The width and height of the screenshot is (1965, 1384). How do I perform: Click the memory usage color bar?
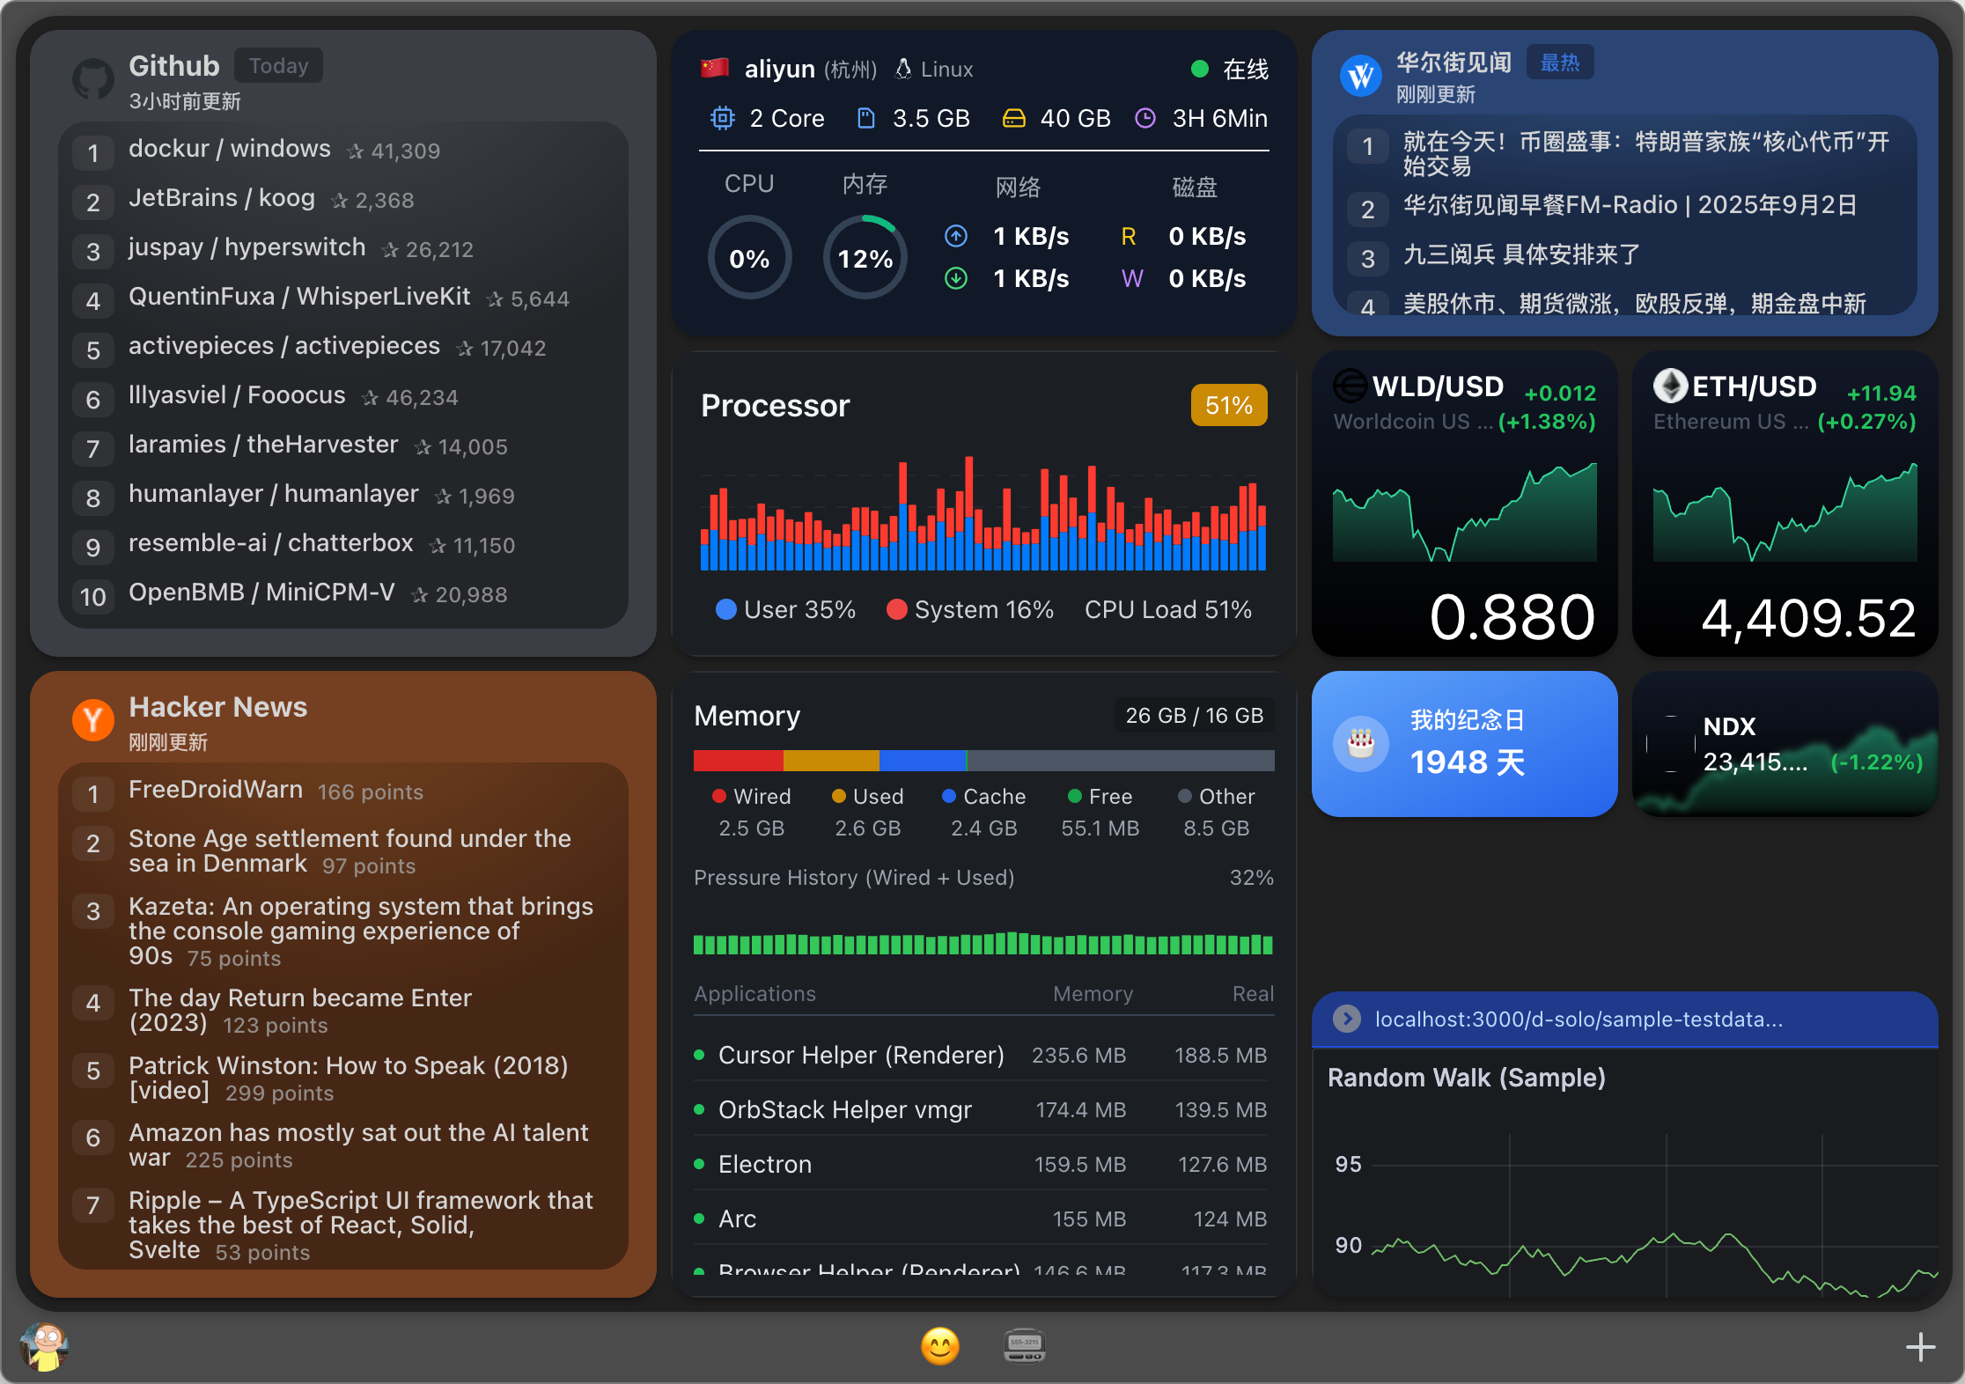tap(983, 760)
